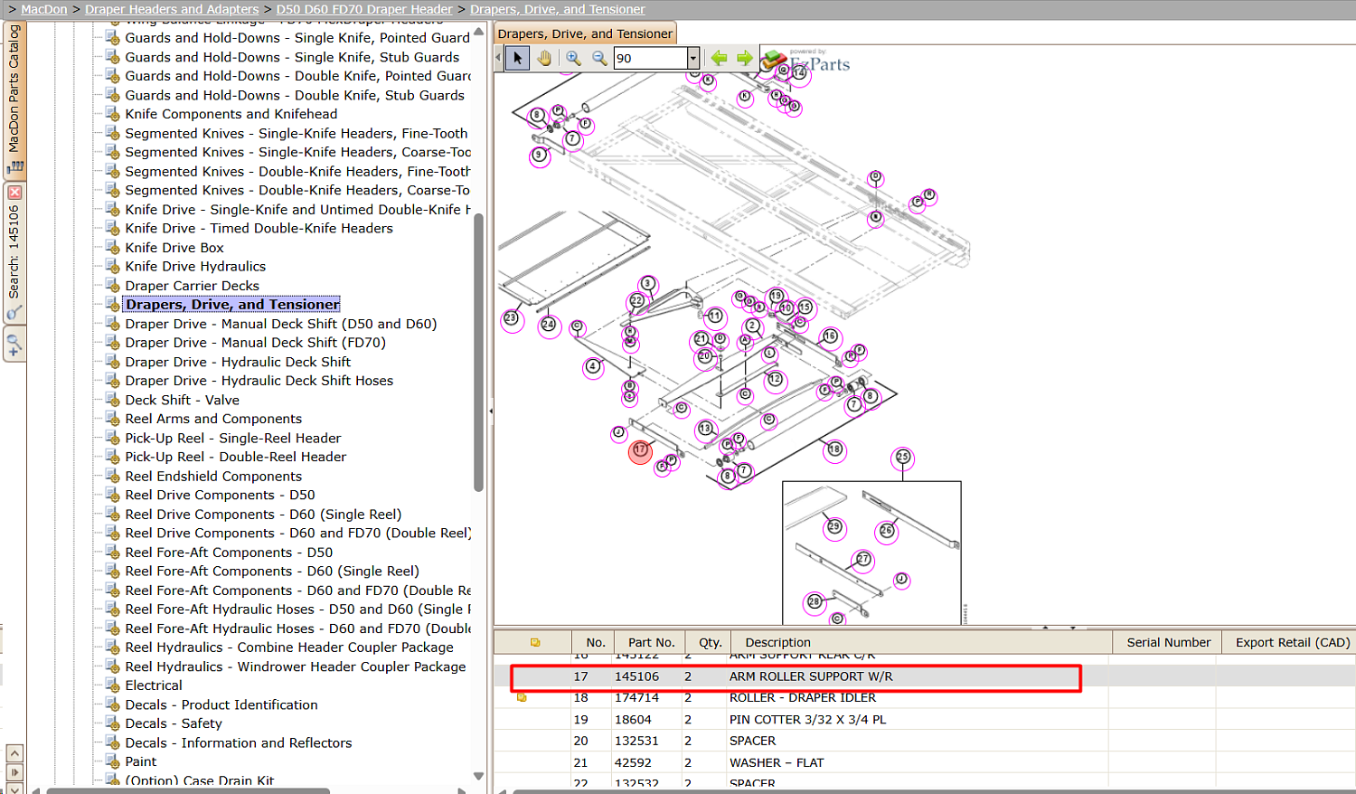Open the new search magnifier tab

(x=14, y=345)
